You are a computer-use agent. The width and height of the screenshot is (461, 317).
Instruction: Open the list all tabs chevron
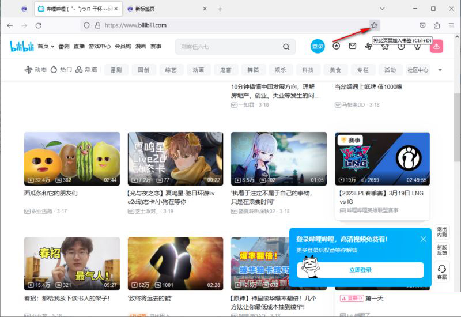(382, 9)
